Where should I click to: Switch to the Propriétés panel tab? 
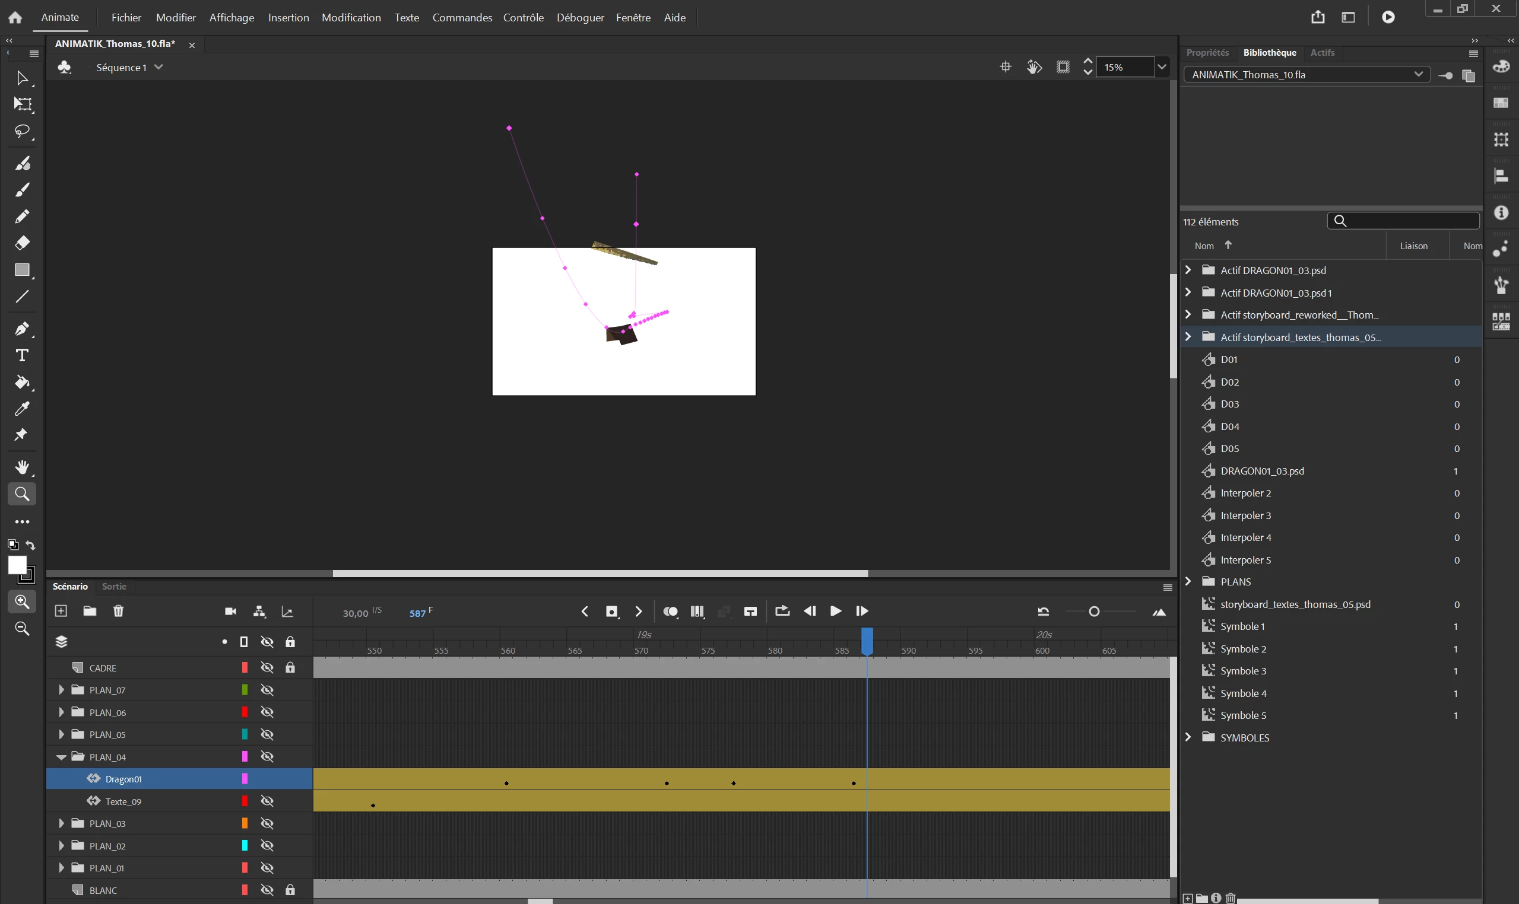tap(1207, 53)
